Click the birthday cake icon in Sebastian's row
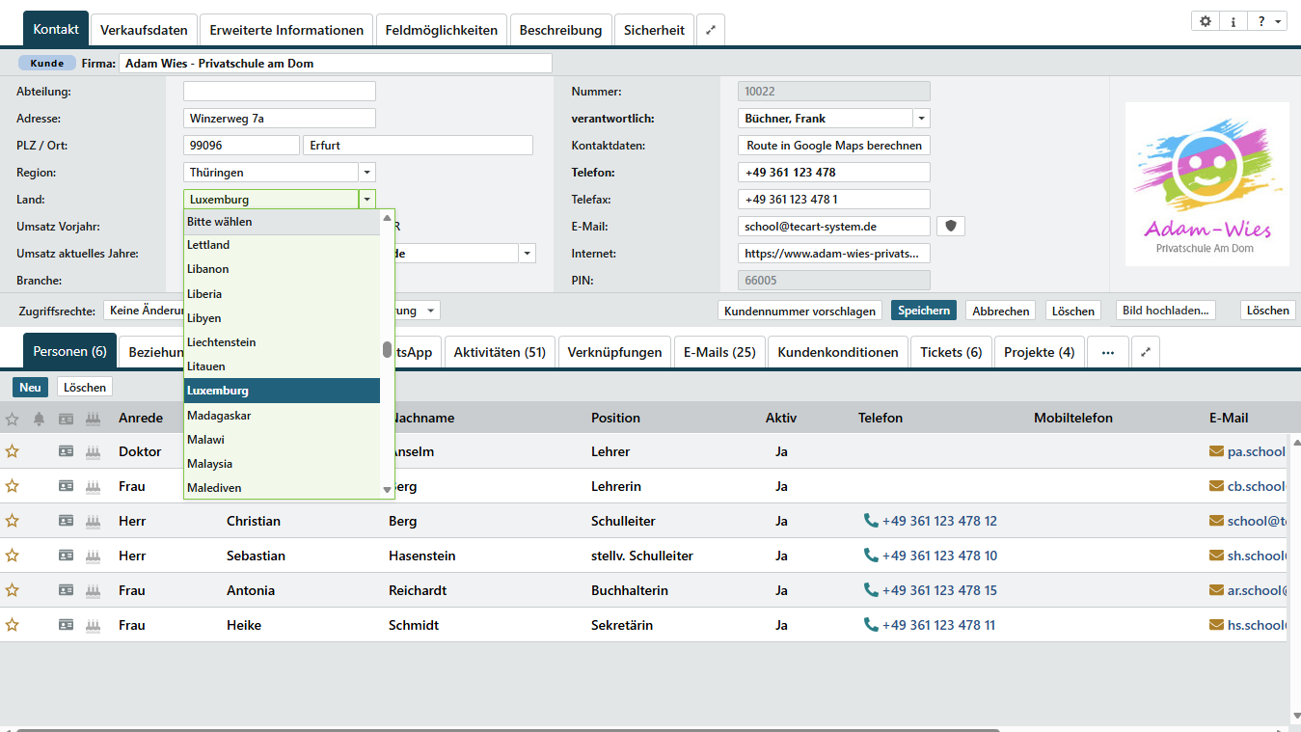This screenshot has width=1301, height=732. [94, 556]
